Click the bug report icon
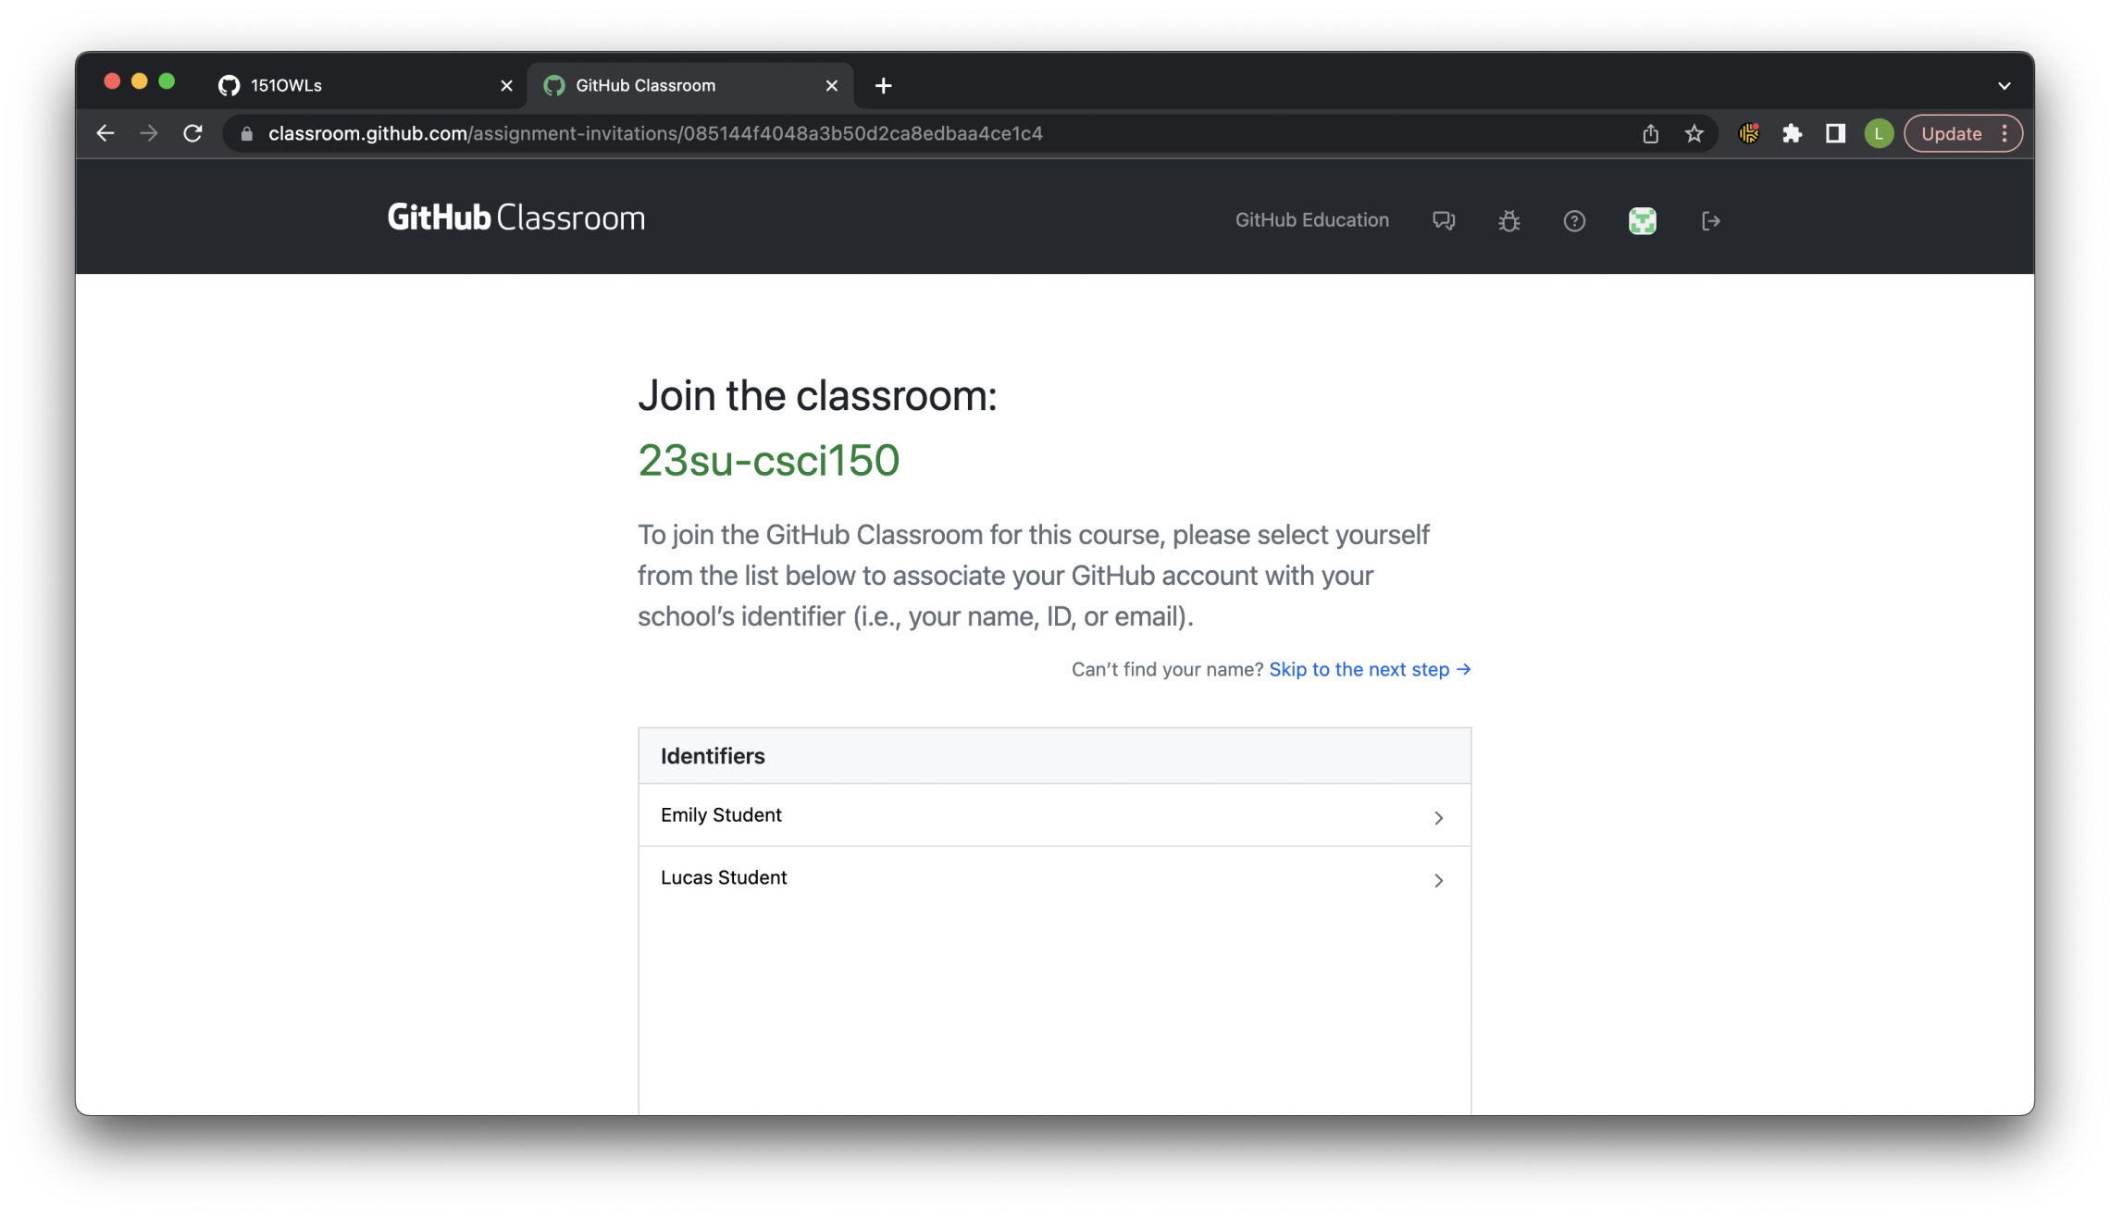This screenshot has width=2110, height=1216. pos(1508,221)
